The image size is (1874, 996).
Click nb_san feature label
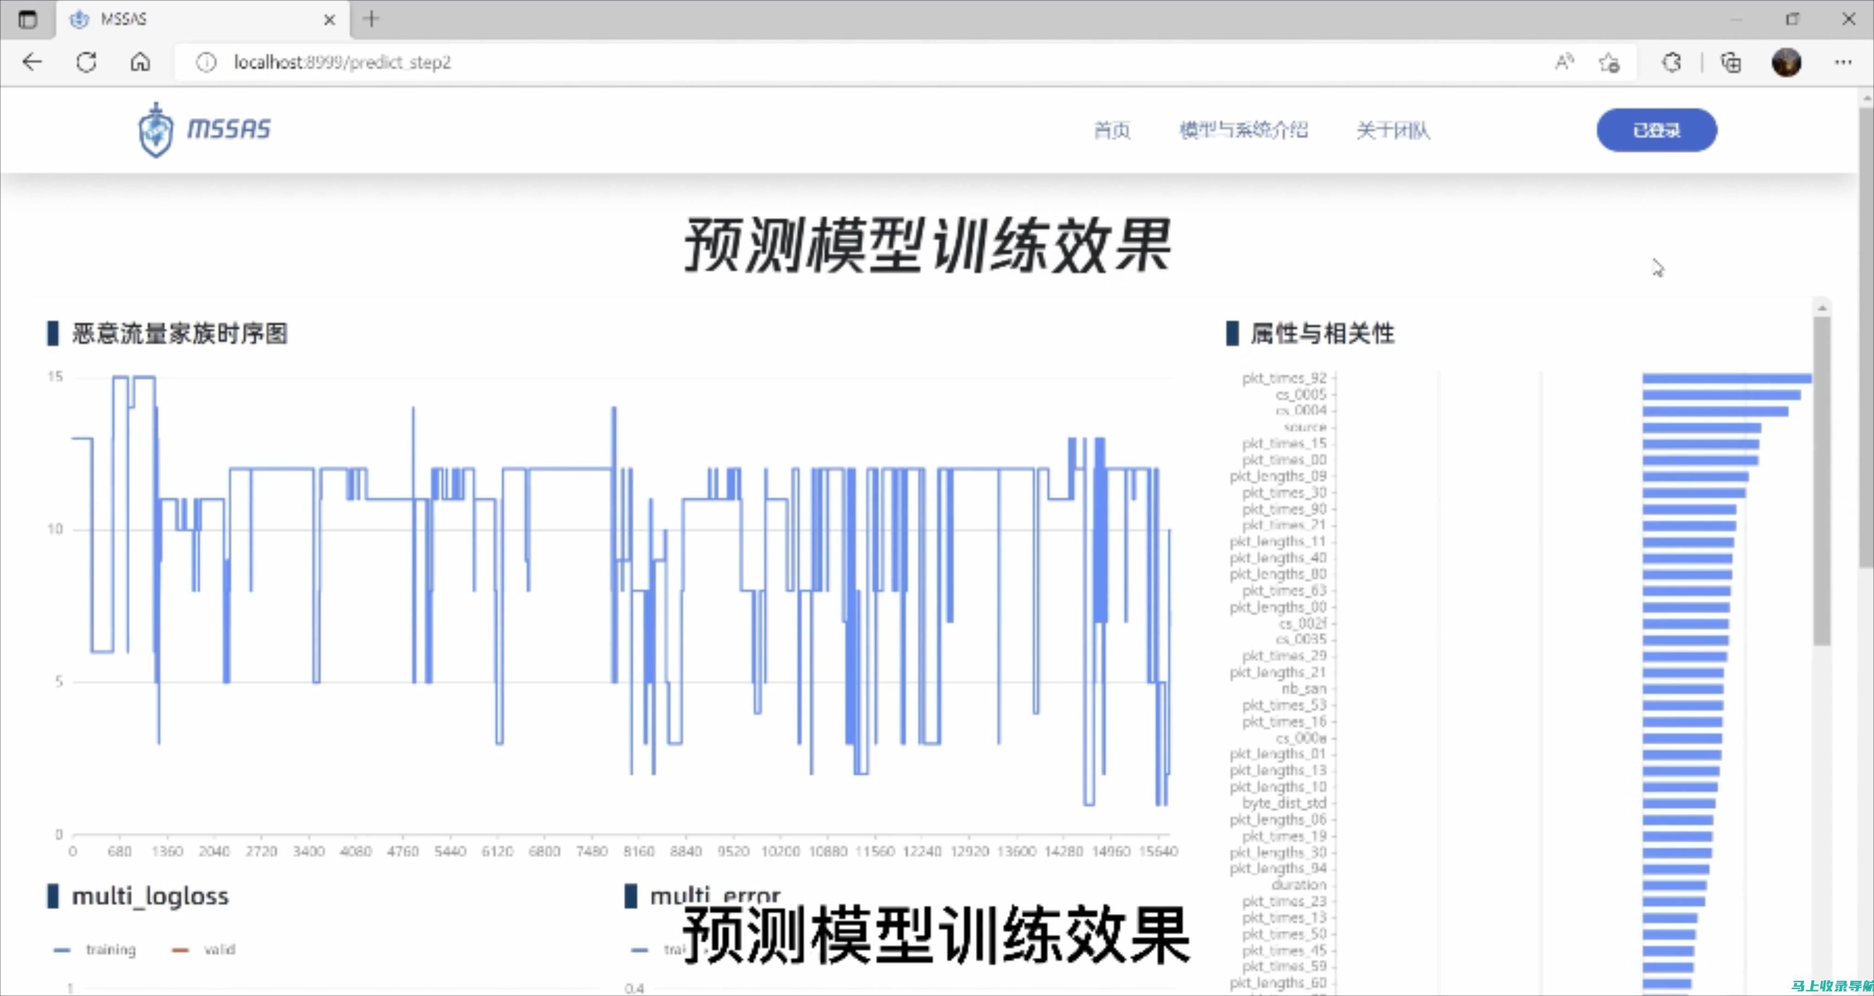(1304, 688)
